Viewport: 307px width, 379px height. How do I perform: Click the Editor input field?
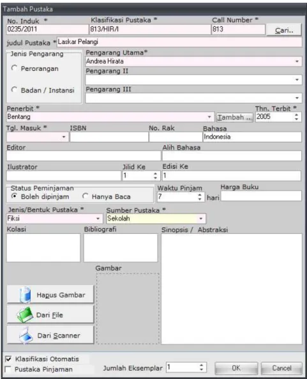point(84,156)
